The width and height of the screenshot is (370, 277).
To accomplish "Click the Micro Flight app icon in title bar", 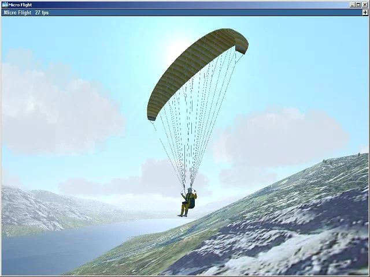I will [5, 5].
